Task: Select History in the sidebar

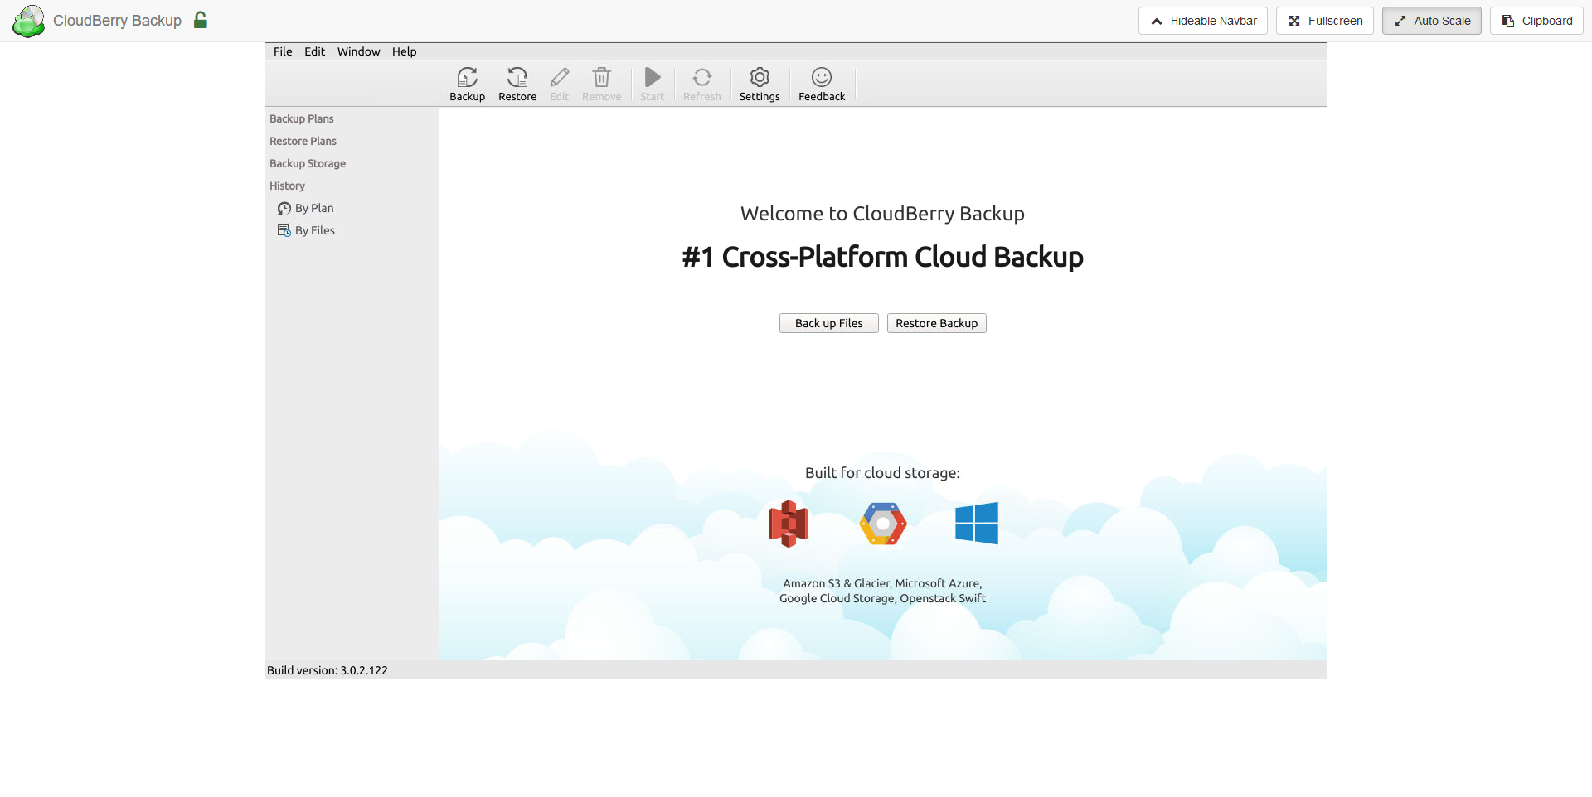Action: (x=287, y=186)
